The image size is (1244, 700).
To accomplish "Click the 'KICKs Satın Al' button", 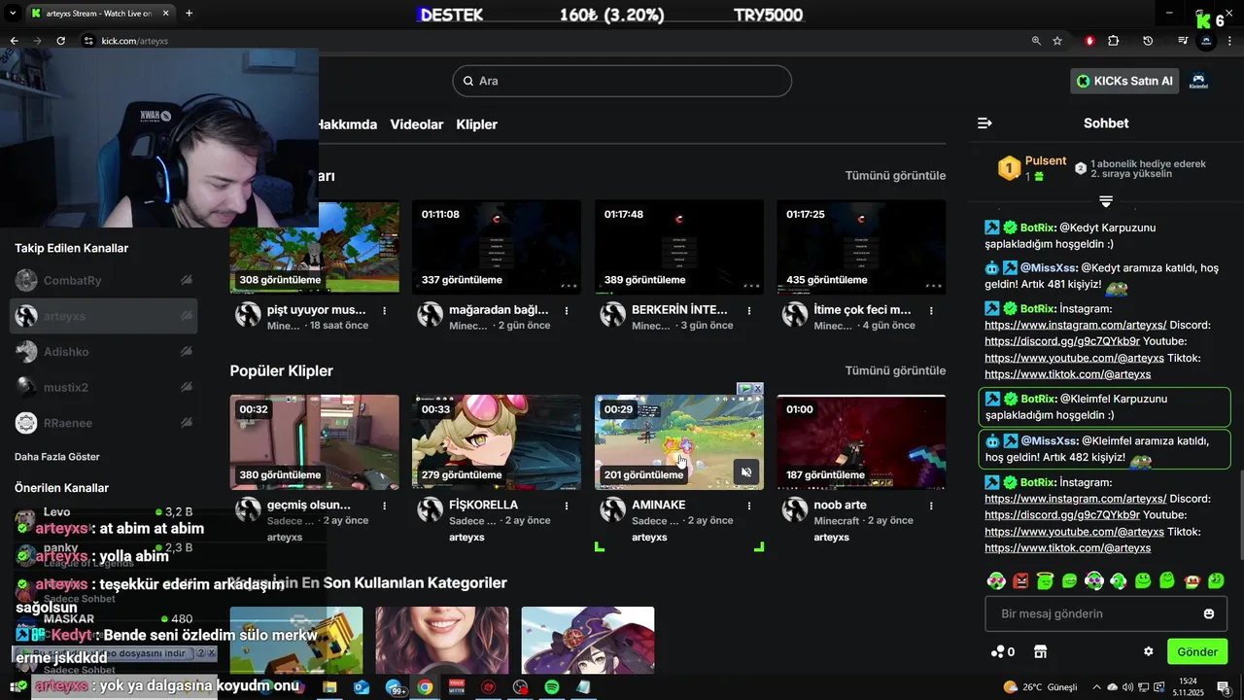I will pos(1124,81).
